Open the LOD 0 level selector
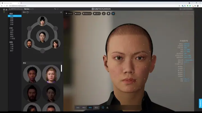The height and width of the screenshot is (113, 202). click(97, 13)
